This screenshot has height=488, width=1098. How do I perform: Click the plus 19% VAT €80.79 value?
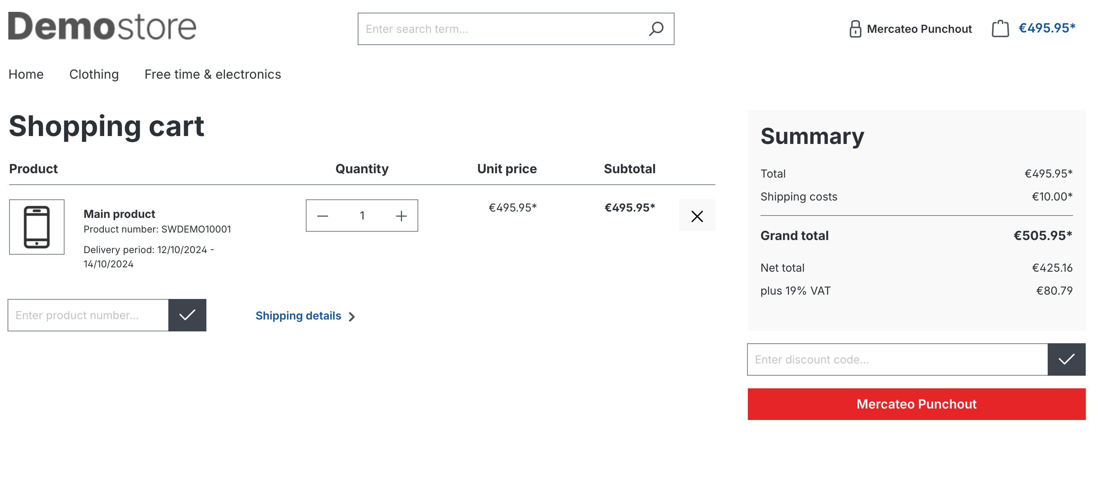point(1054,291)
